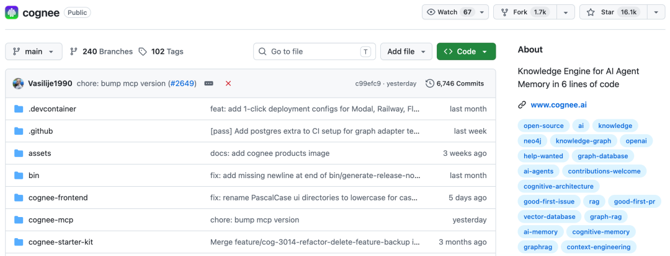
Task: Open the main branch selector dropdown
Action: (x=33, y=51)
